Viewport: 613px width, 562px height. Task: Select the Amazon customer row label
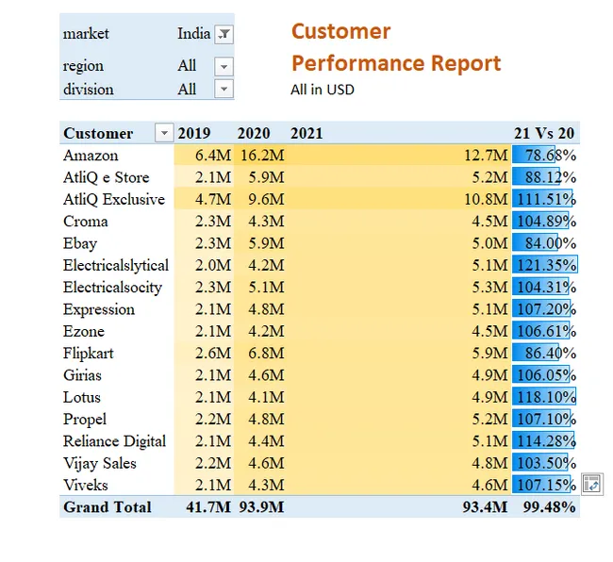(x=91, y=156)
